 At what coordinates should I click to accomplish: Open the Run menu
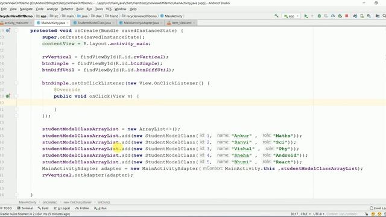(89, 9)
